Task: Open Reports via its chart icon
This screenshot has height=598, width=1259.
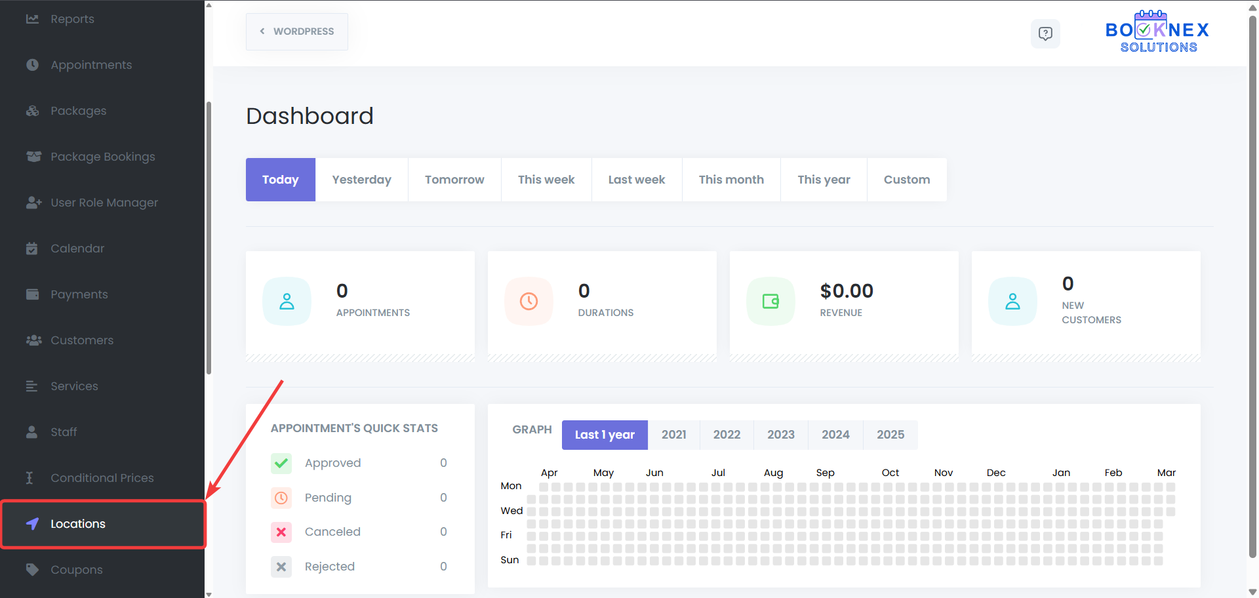Action: [32, 19]
